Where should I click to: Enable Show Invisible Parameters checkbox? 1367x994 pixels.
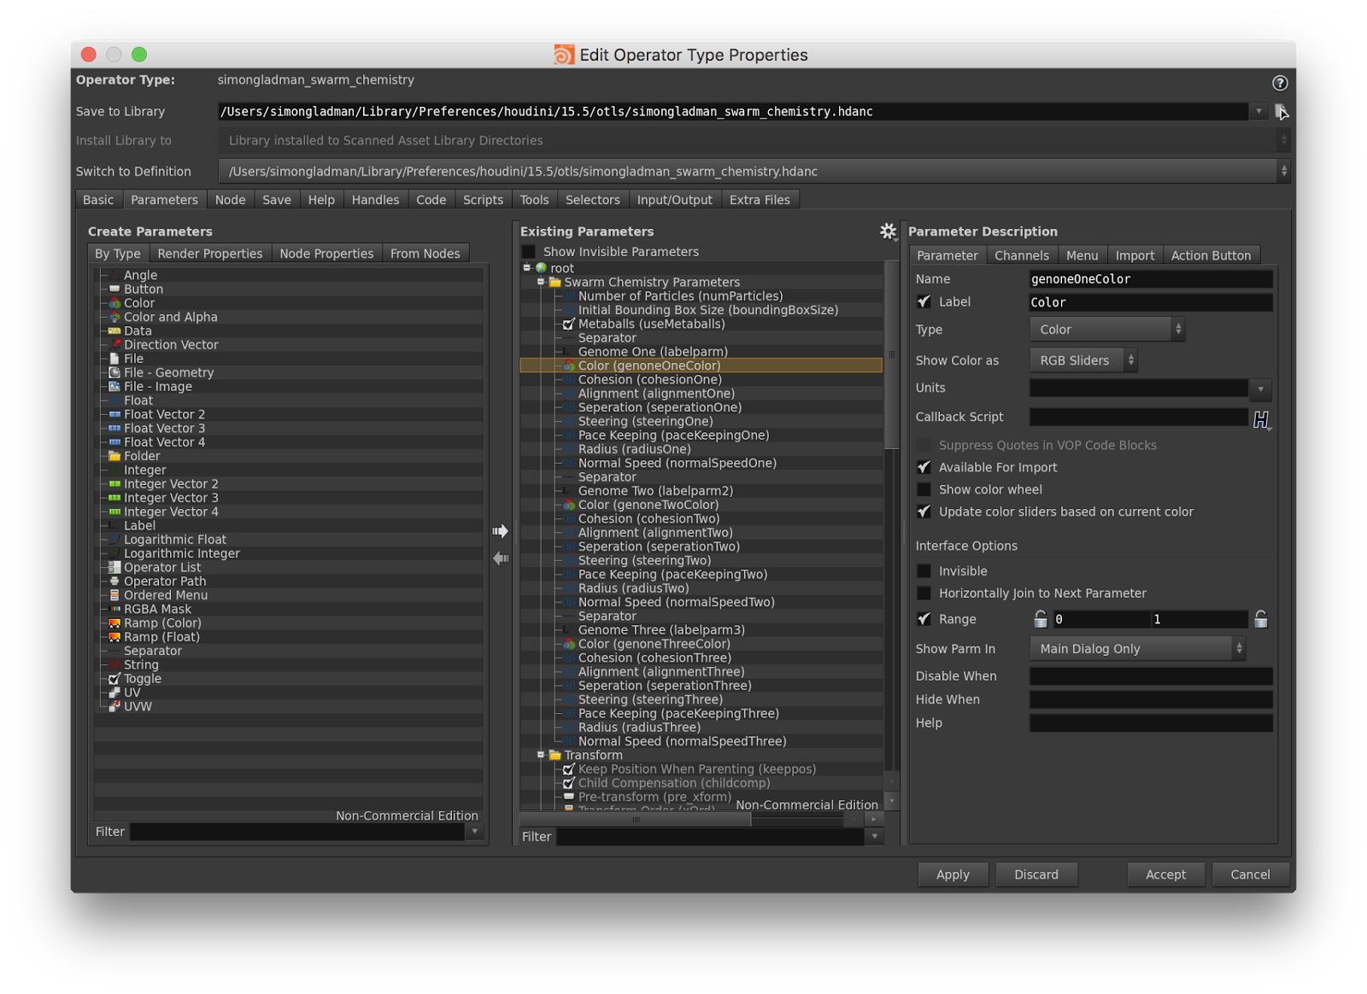click(x=529, y=252)
